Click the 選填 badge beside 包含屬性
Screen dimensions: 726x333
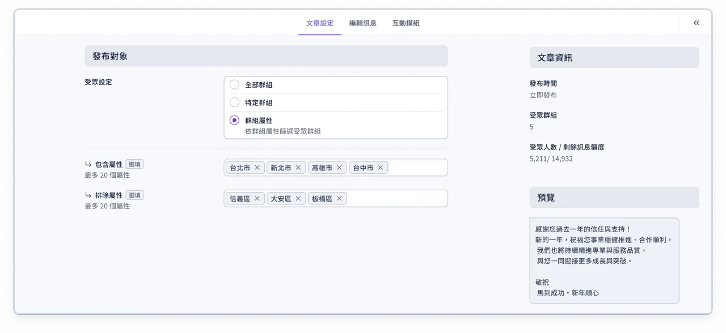[134, 164]
